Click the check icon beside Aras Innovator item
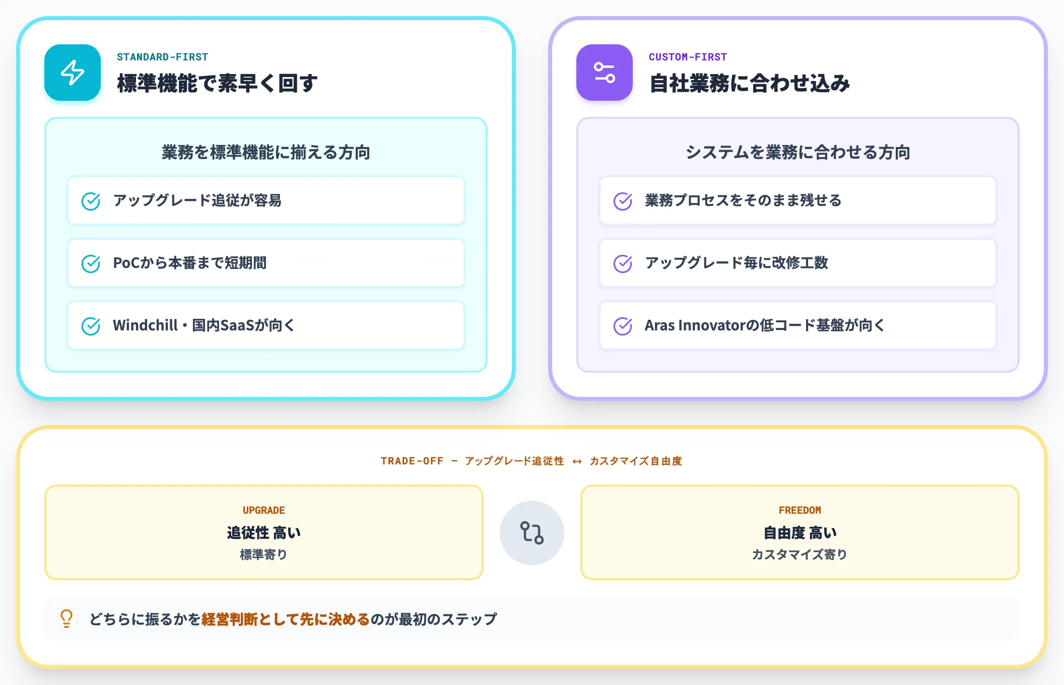 coord(623,326)
